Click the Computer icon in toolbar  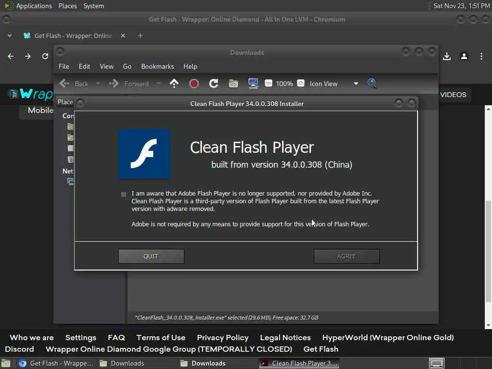[253, 84]
